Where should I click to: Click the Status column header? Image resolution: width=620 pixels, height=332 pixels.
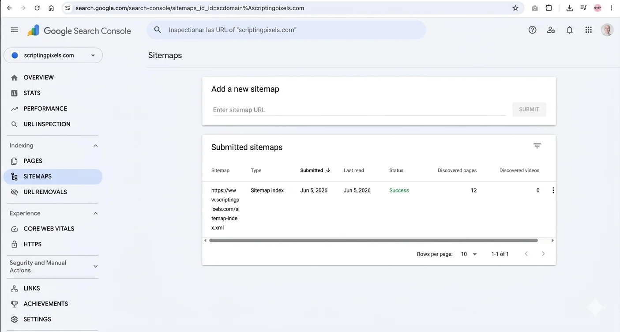tap(396, 170)
